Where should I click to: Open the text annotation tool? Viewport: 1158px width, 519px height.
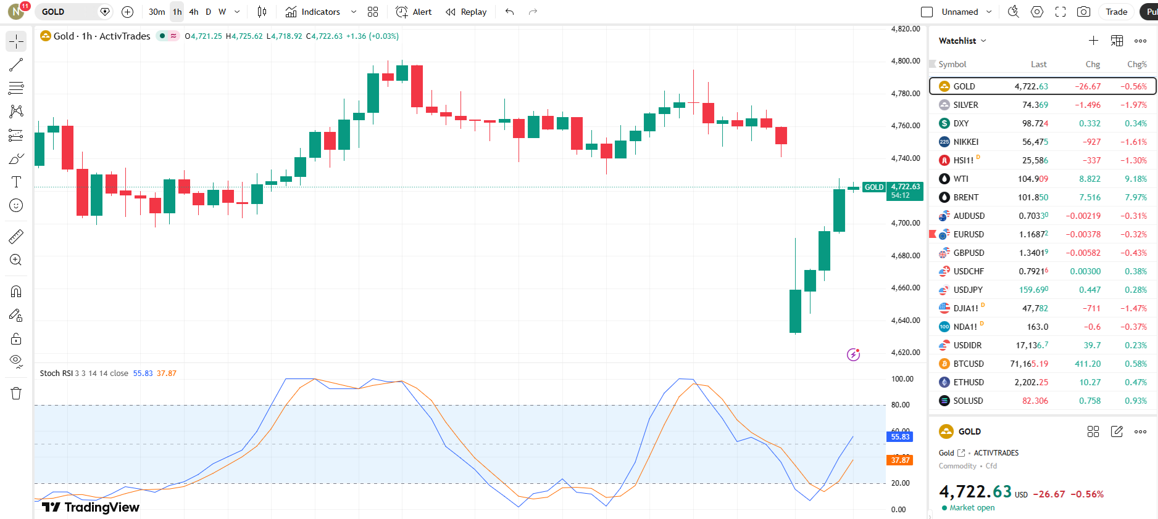16,182
